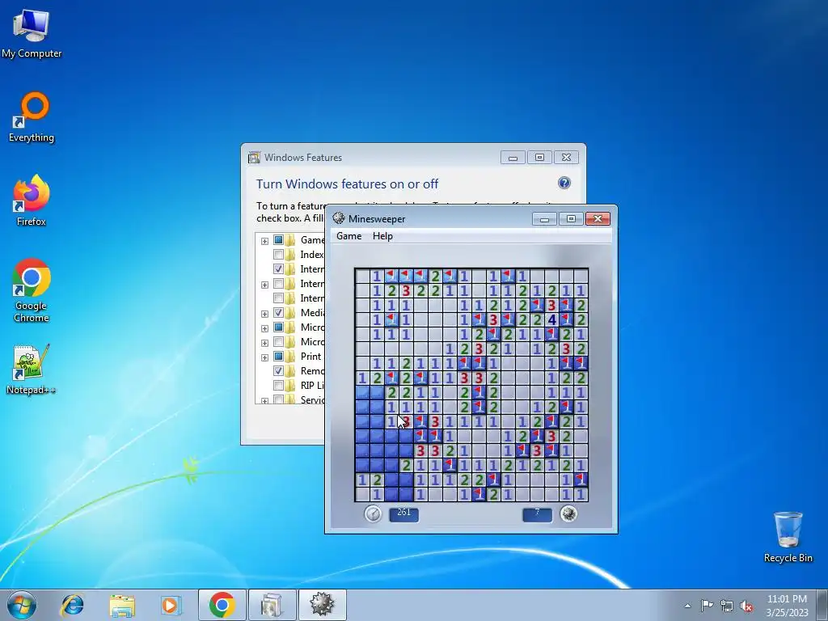This screenshot has height=621, width=828.
Task: Enable the Index feature checkbox
Action: tap(278, 255)
